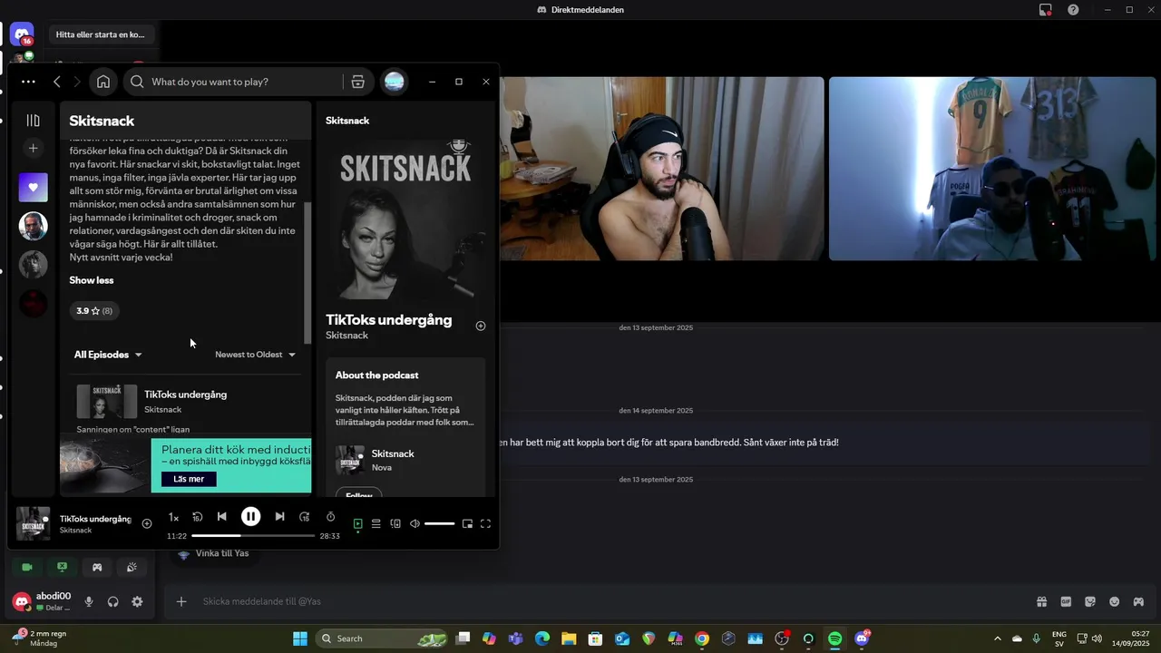Open Discord sticker picker
The height and width of the screenshot is (653, 1161).
tap(1090, 601)
